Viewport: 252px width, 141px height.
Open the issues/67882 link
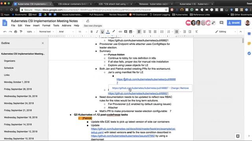(123, 136)
